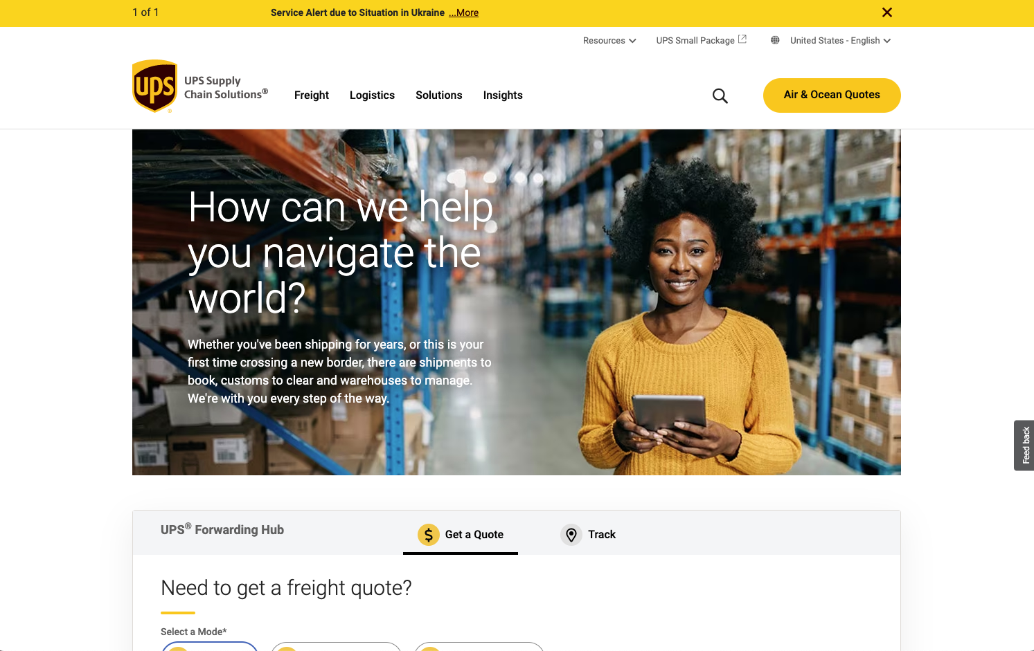
Task: Click the location pin Track icon
Action: coord(571,535)
